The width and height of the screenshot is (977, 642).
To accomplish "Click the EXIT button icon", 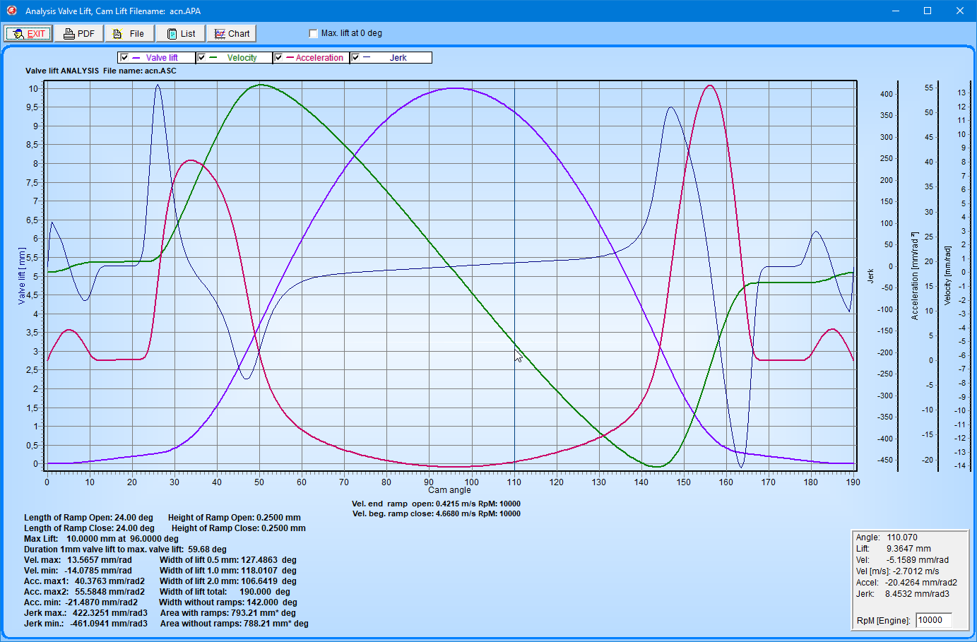I will tap(18, 33).
